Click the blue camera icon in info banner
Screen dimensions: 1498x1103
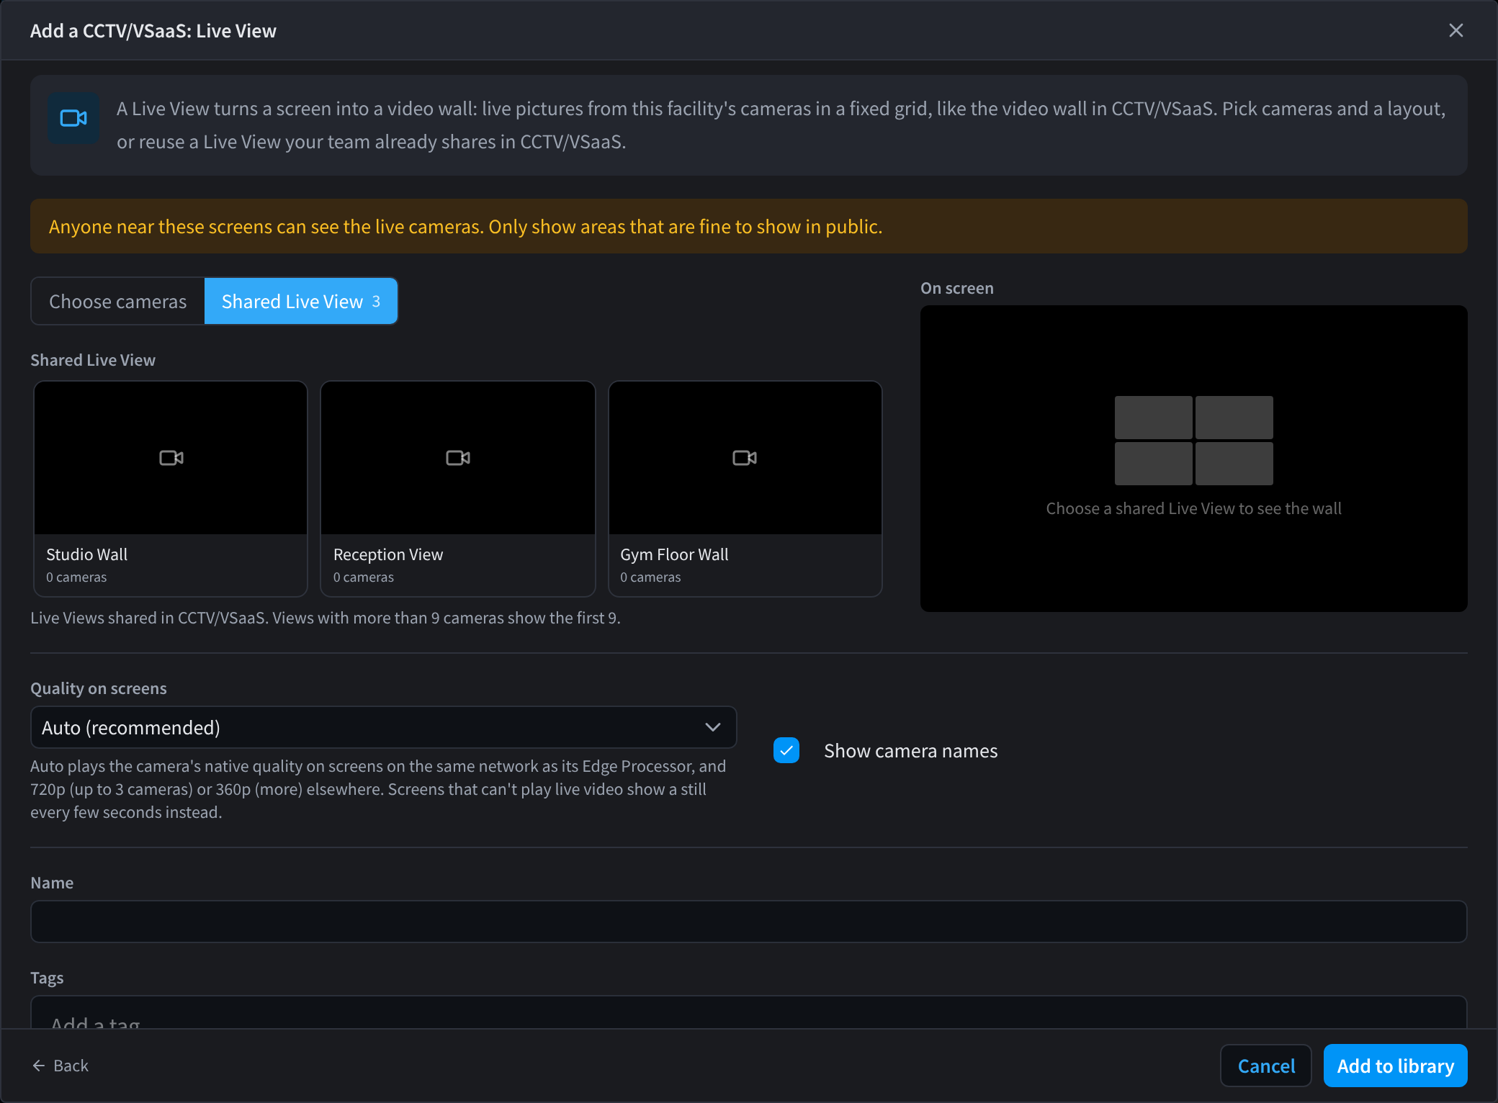tap(73, 118)
